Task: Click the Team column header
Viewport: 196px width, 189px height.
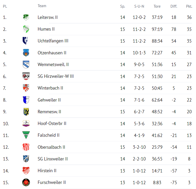Action: click(x=42, y=6)
